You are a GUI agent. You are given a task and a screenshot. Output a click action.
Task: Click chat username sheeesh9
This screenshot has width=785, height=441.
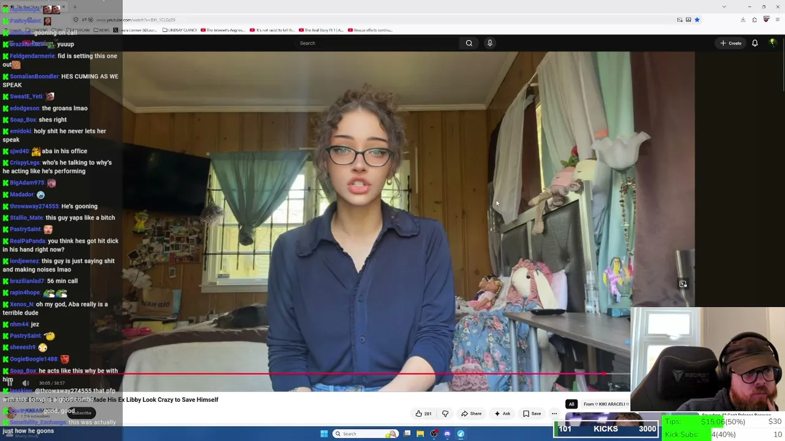point(22,347)
